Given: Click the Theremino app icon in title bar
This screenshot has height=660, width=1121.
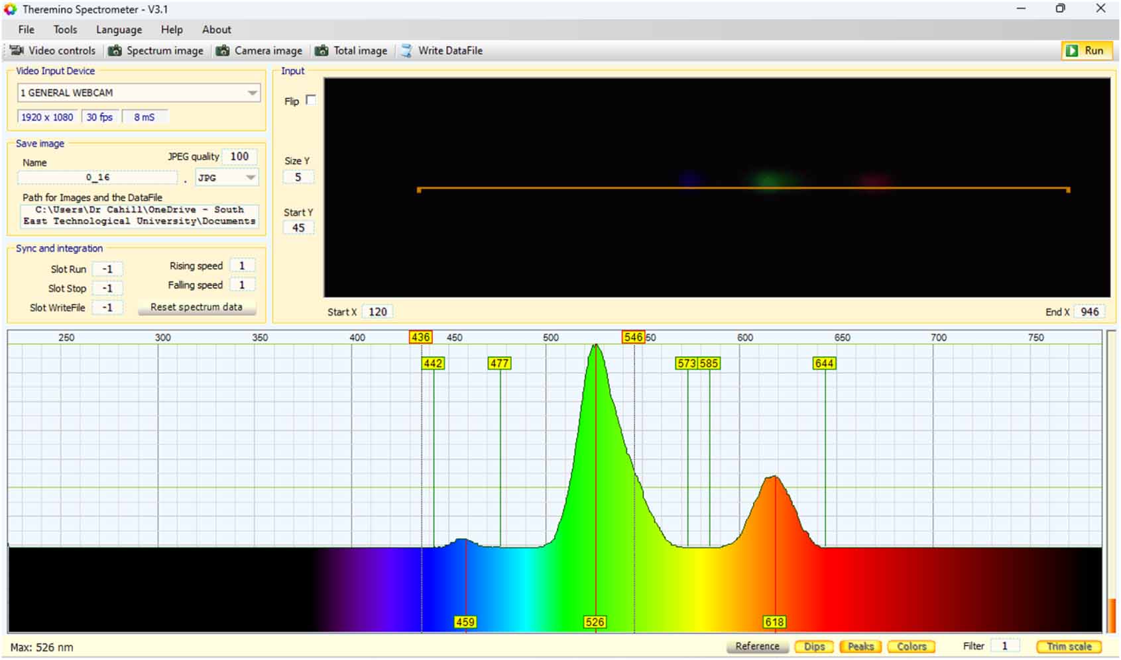Looking at the screenshot, I should click(10, 9).
